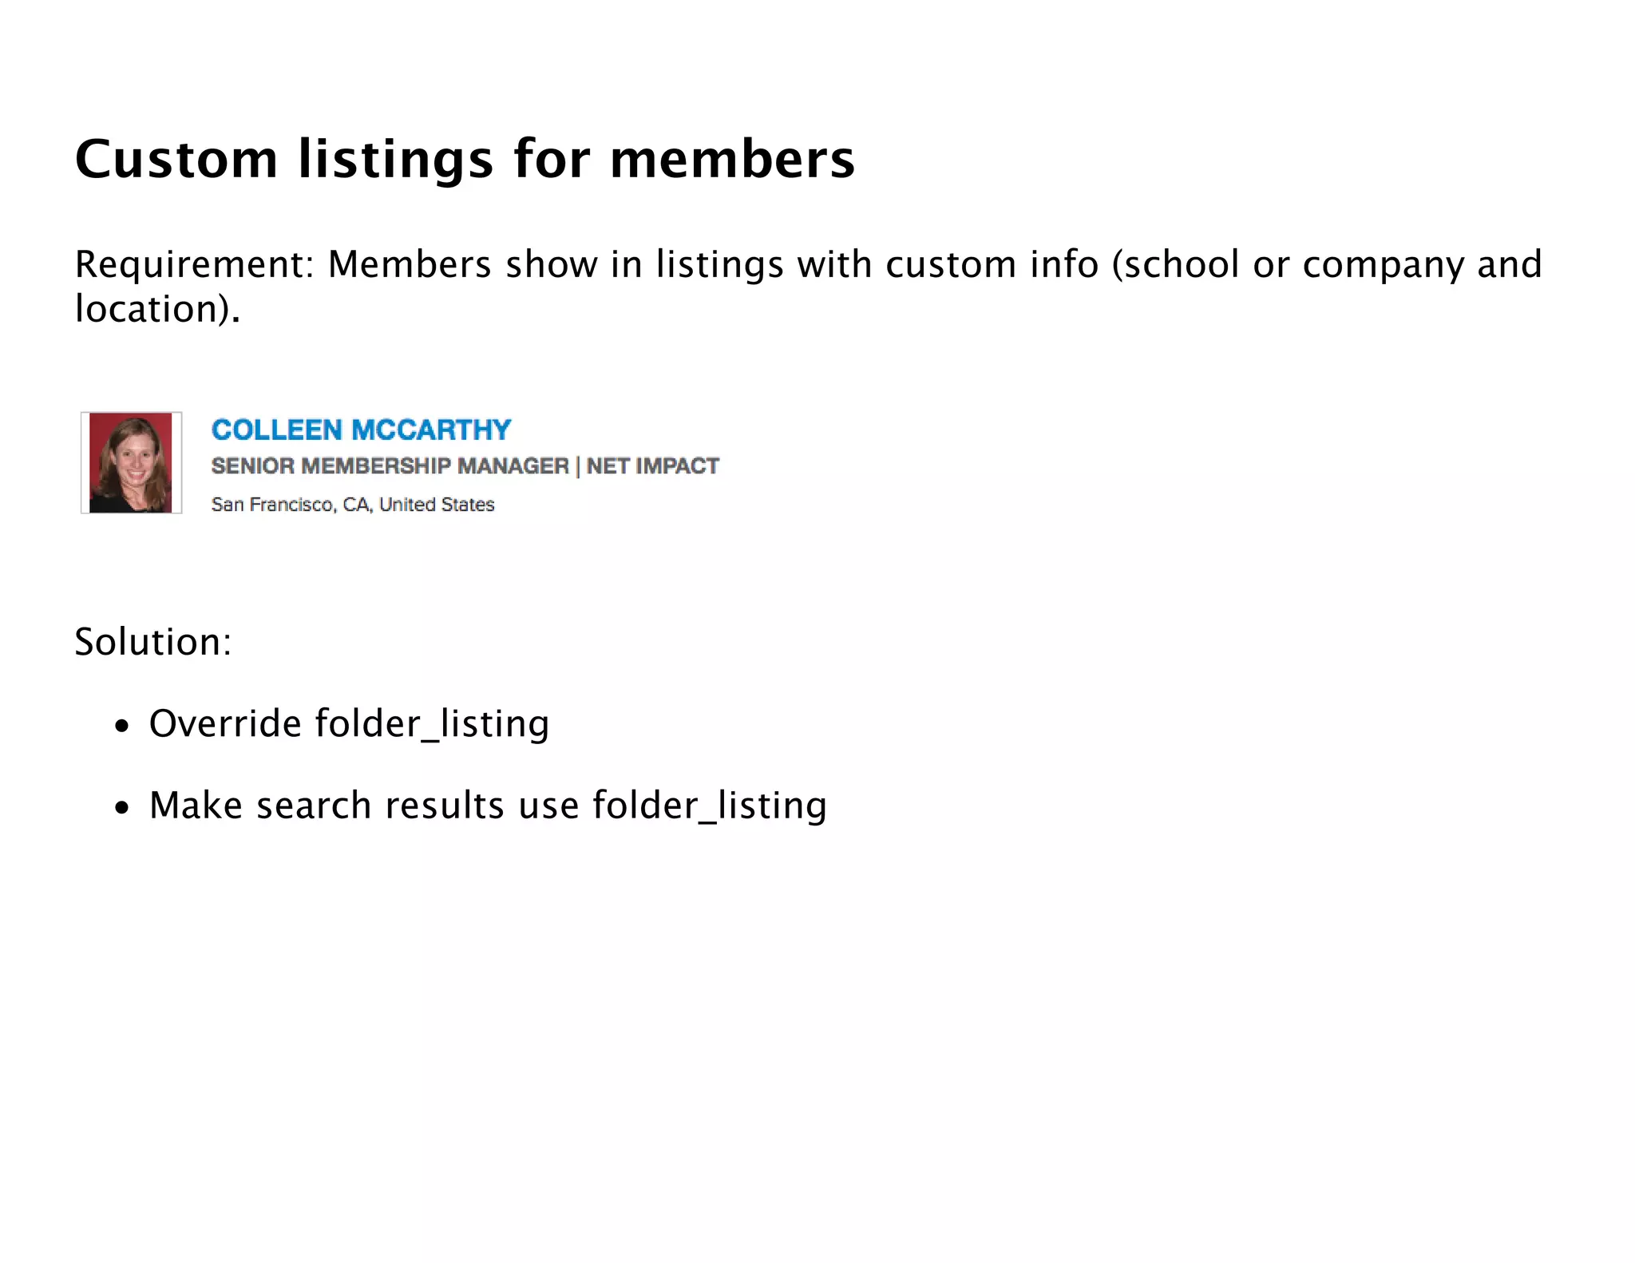Click the vertical bar before NET IMPACT
The width and height of the screenshot is (1635, 1263).
(x=578, y=466)
